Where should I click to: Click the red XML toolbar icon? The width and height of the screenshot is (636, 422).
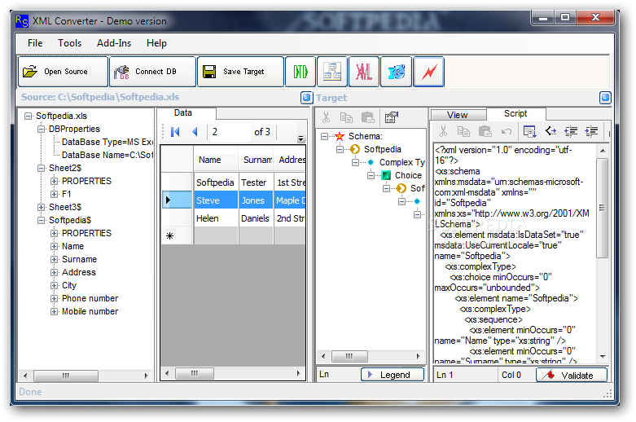tap(364, 72)
